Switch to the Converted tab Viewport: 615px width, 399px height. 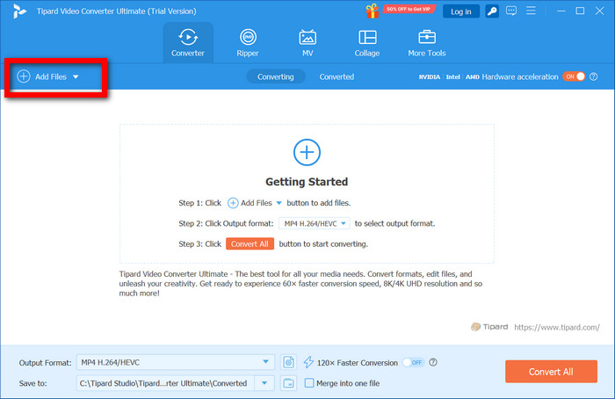coord(336,76)
